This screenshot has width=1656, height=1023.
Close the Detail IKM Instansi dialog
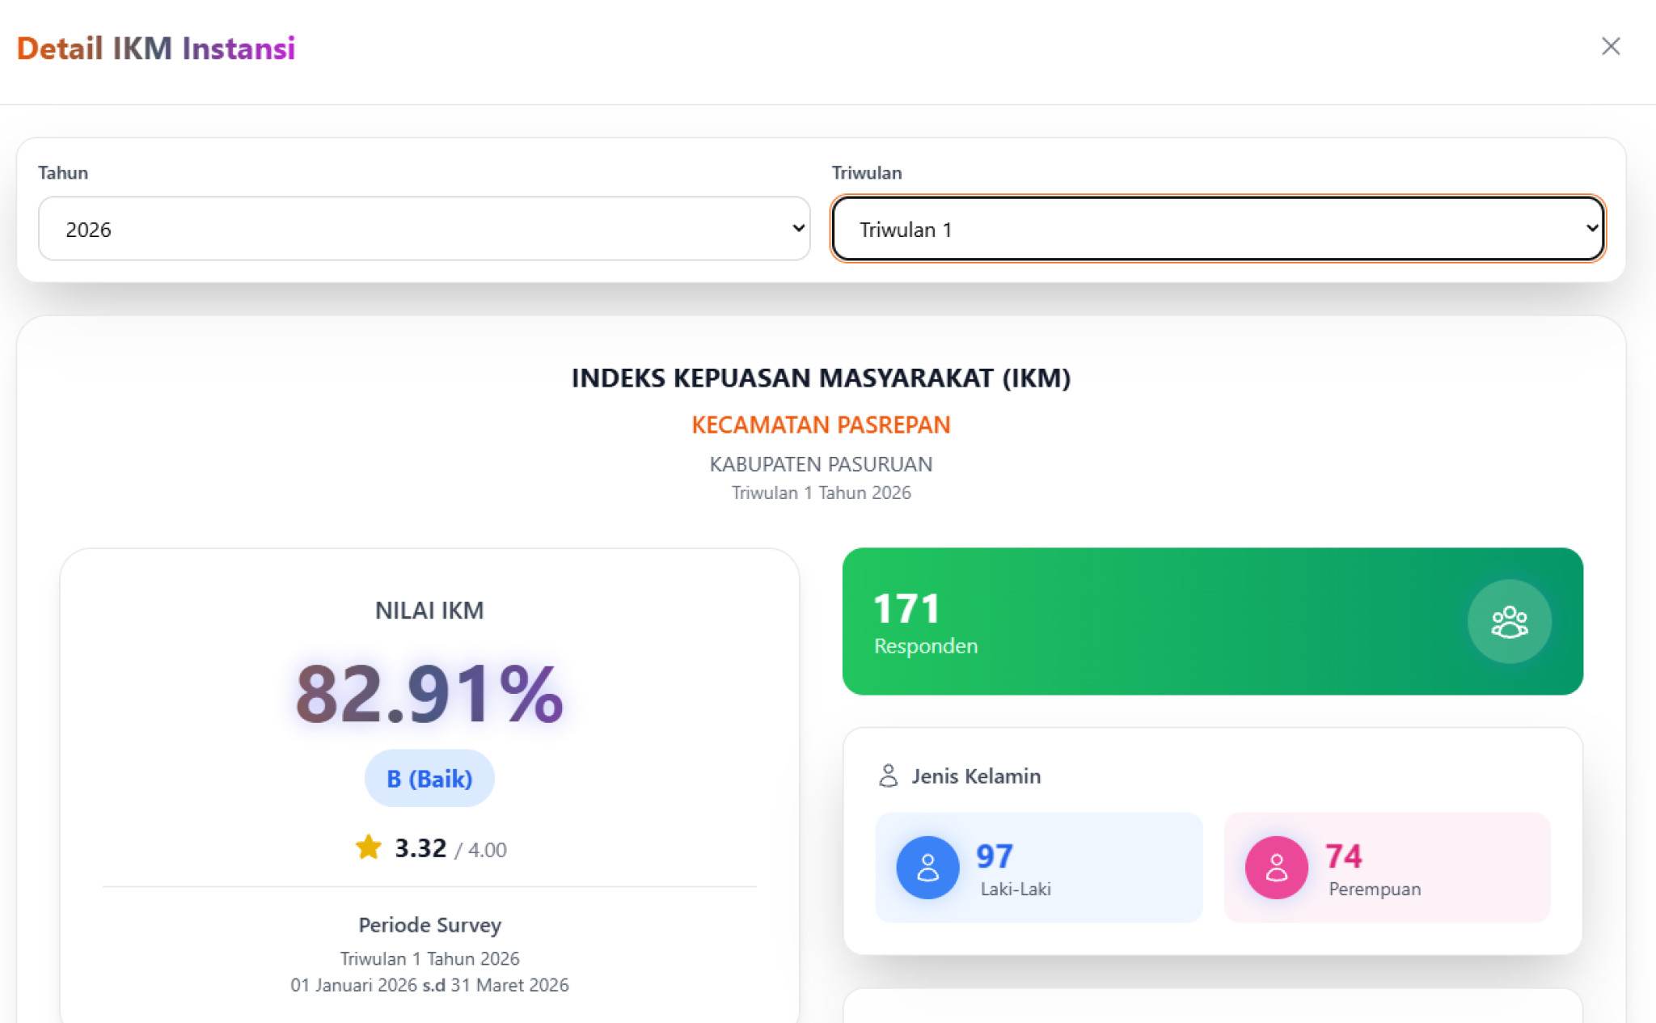pos(1610,47)
